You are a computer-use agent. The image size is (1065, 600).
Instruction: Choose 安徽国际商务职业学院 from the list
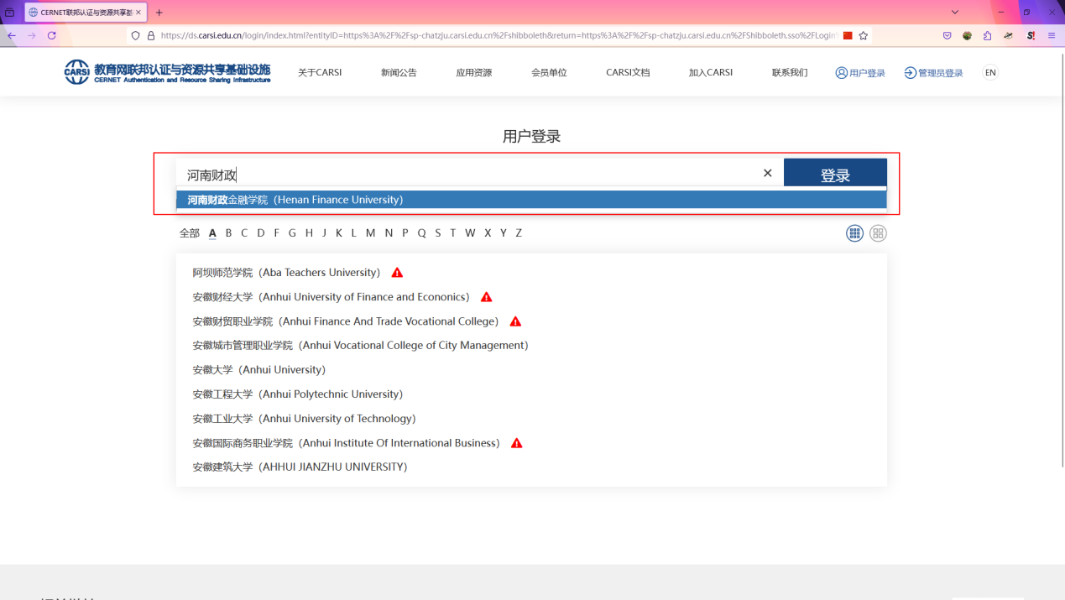pyautogui.click(x=346, y=443)
